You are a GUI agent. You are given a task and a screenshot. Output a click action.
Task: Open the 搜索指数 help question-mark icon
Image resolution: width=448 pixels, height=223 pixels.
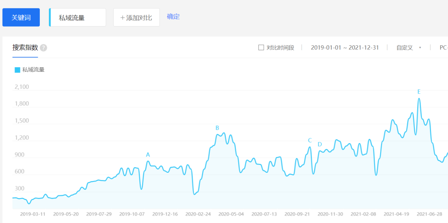[44, 48]
